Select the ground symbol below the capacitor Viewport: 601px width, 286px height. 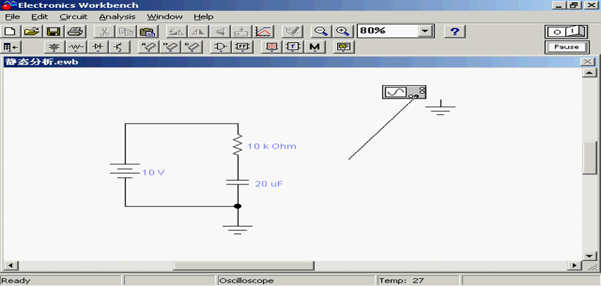(238, 229)
